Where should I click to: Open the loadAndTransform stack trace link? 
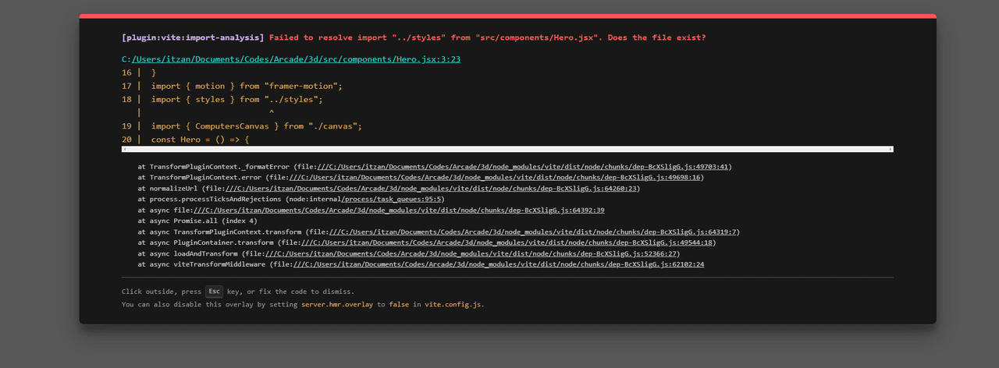click(x=471, y=254)
